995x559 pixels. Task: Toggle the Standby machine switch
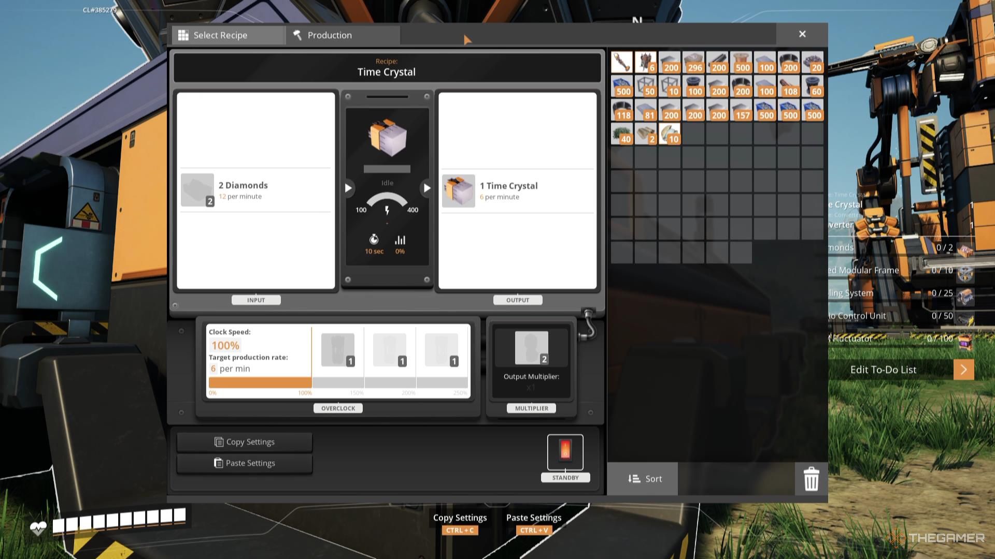pos(564,452)
